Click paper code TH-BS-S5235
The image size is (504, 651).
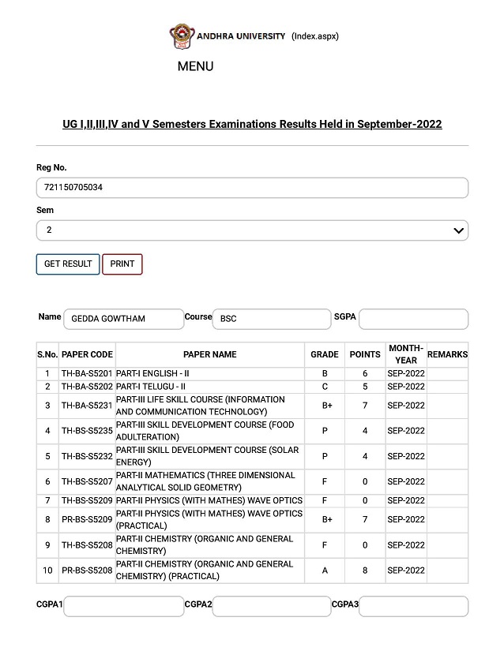87,431
